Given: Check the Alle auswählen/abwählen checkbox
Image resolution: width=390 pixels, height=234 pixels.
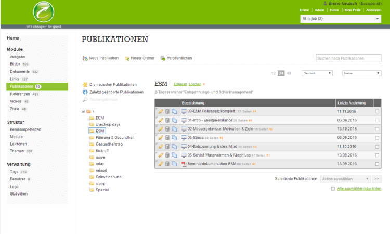Looking at the screenshot, I should (333, 189).
